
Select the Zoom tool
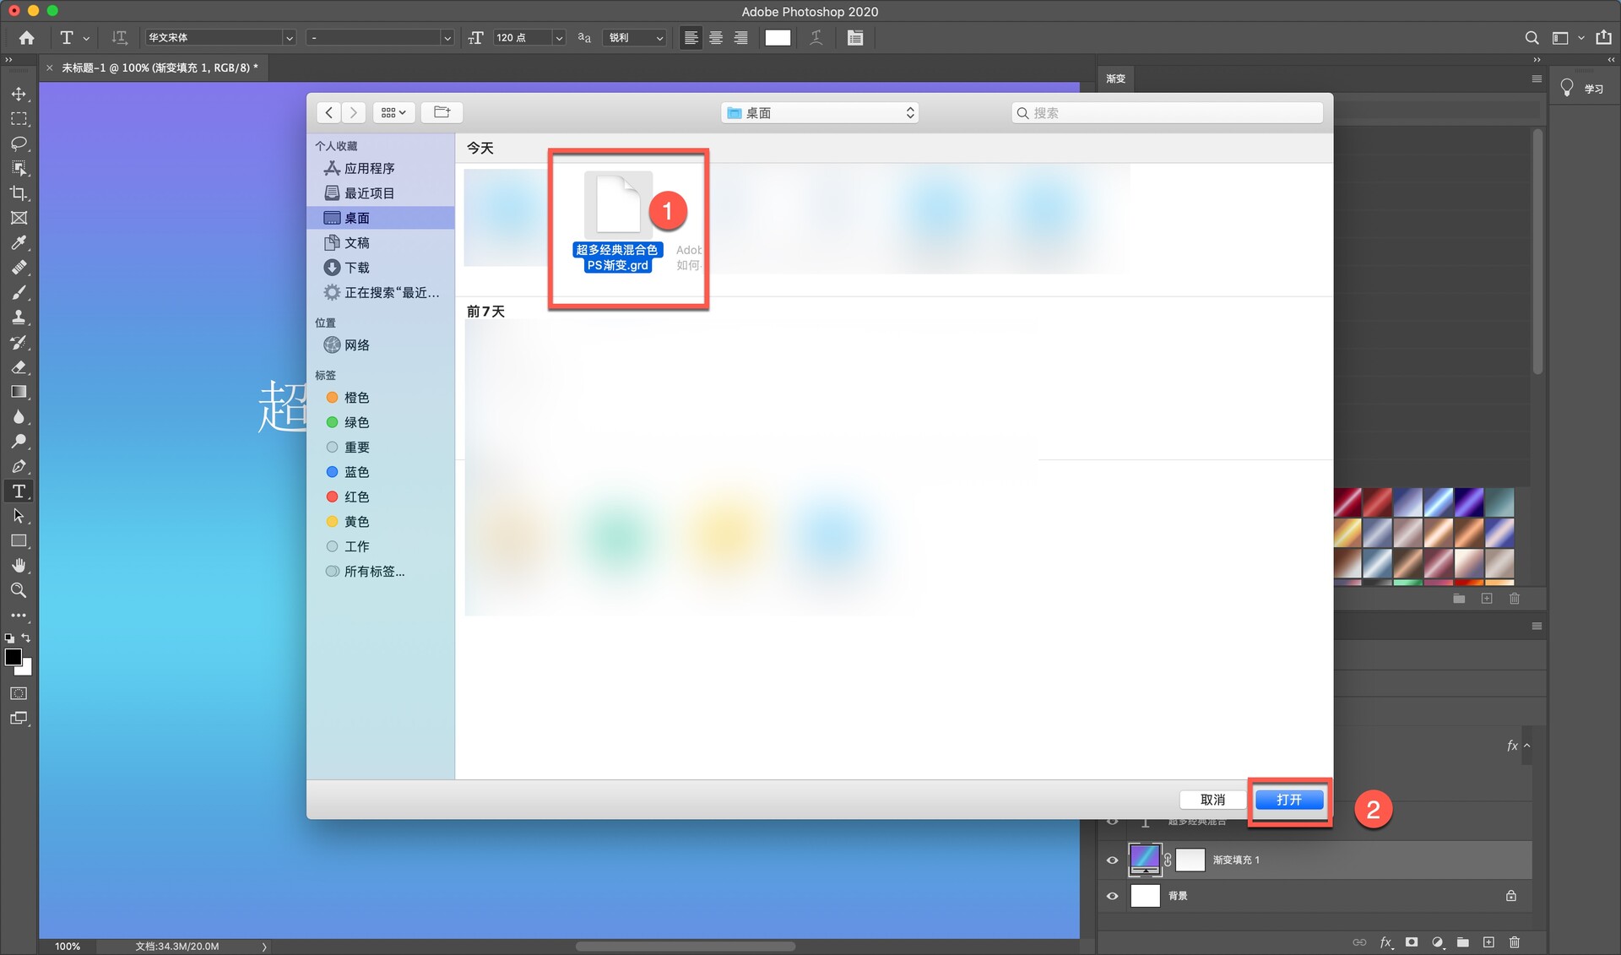19,590
